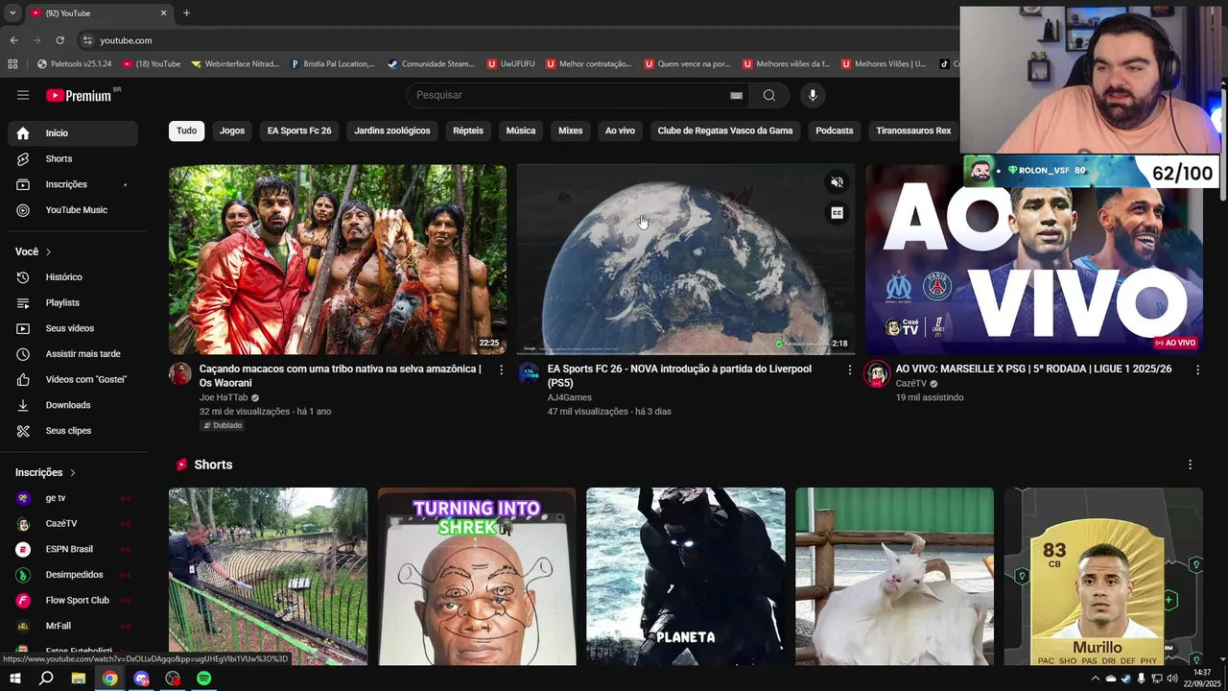This screenshot has height=691, width=1228.
Task: Open the Paletools v25.1.24 bookmark
Action: click(x=75, y=64)
